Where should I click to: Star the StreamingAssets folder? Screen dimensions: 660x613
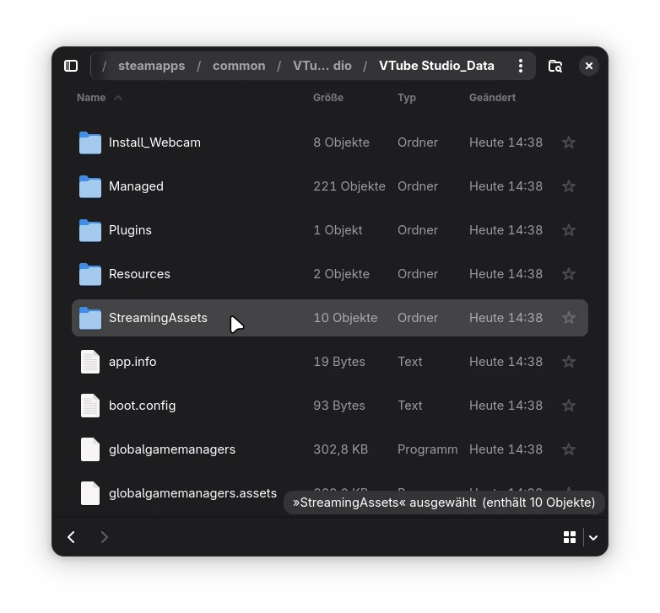[x=569, y=318]
